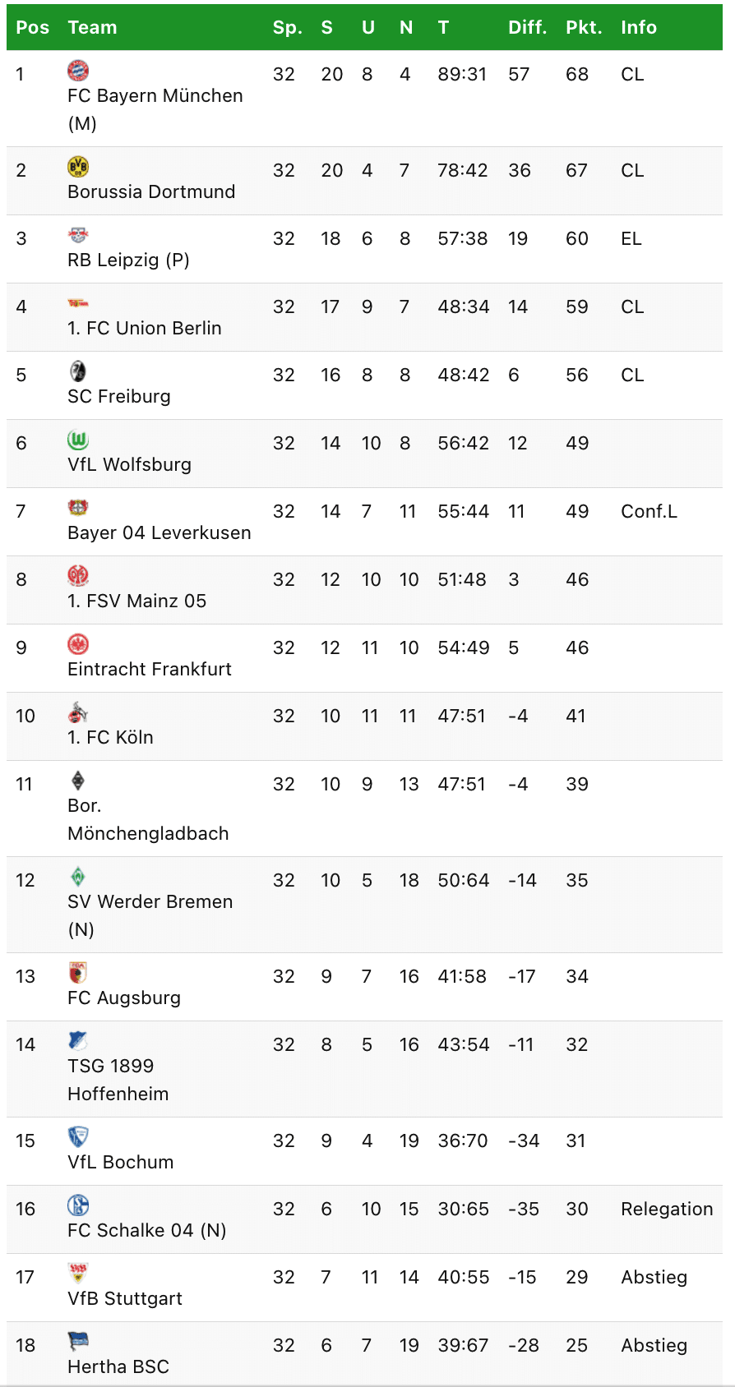Open the 1. FSV Mainz 05 link
Image resolution: width=735 pixels, height=1387 pixels.
[x=137, y=601]
